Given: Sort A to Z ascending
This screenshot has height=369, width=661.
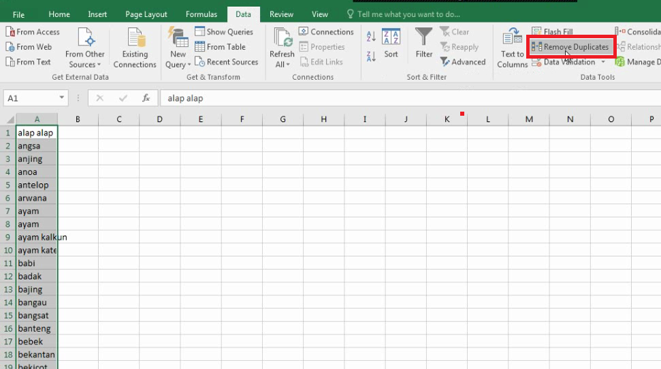Looking at the screenshot, I should tap(371, 37).
